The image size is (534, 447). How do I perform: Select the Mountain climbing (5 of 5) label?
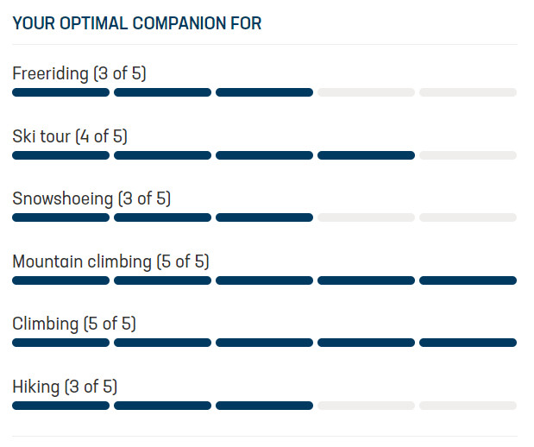tap(110, 261)
